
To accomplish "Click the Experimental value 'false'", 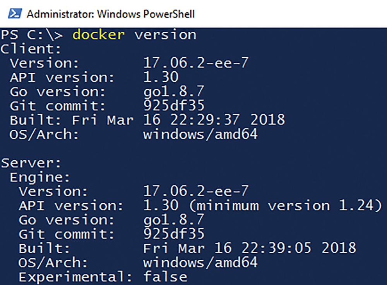I will (x=165, y=276).
